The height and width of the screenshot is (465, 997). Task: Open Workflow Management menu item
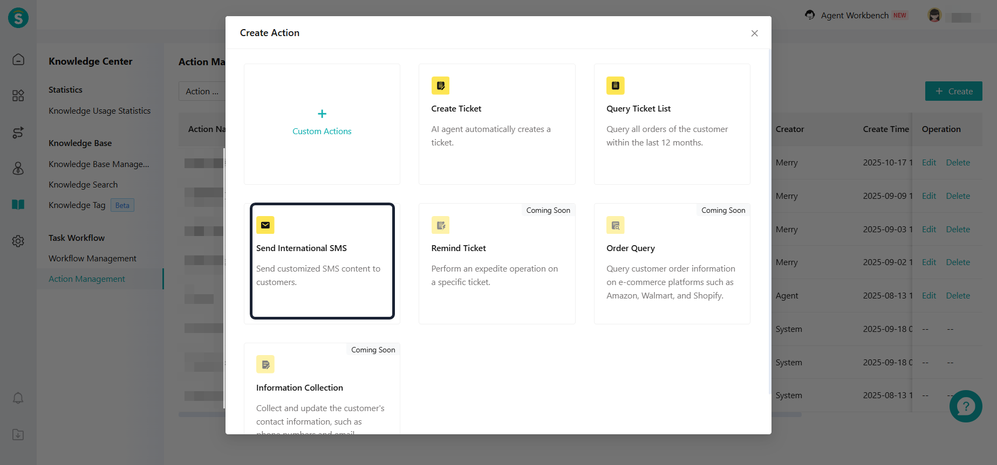92,259
